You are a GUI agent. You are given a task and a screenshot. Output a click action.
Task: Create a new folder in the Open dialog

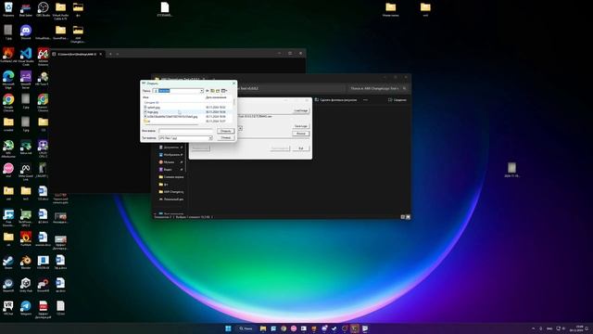tap(218, 91)
